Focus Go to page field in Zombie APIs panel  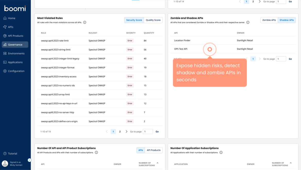[281, 59]
